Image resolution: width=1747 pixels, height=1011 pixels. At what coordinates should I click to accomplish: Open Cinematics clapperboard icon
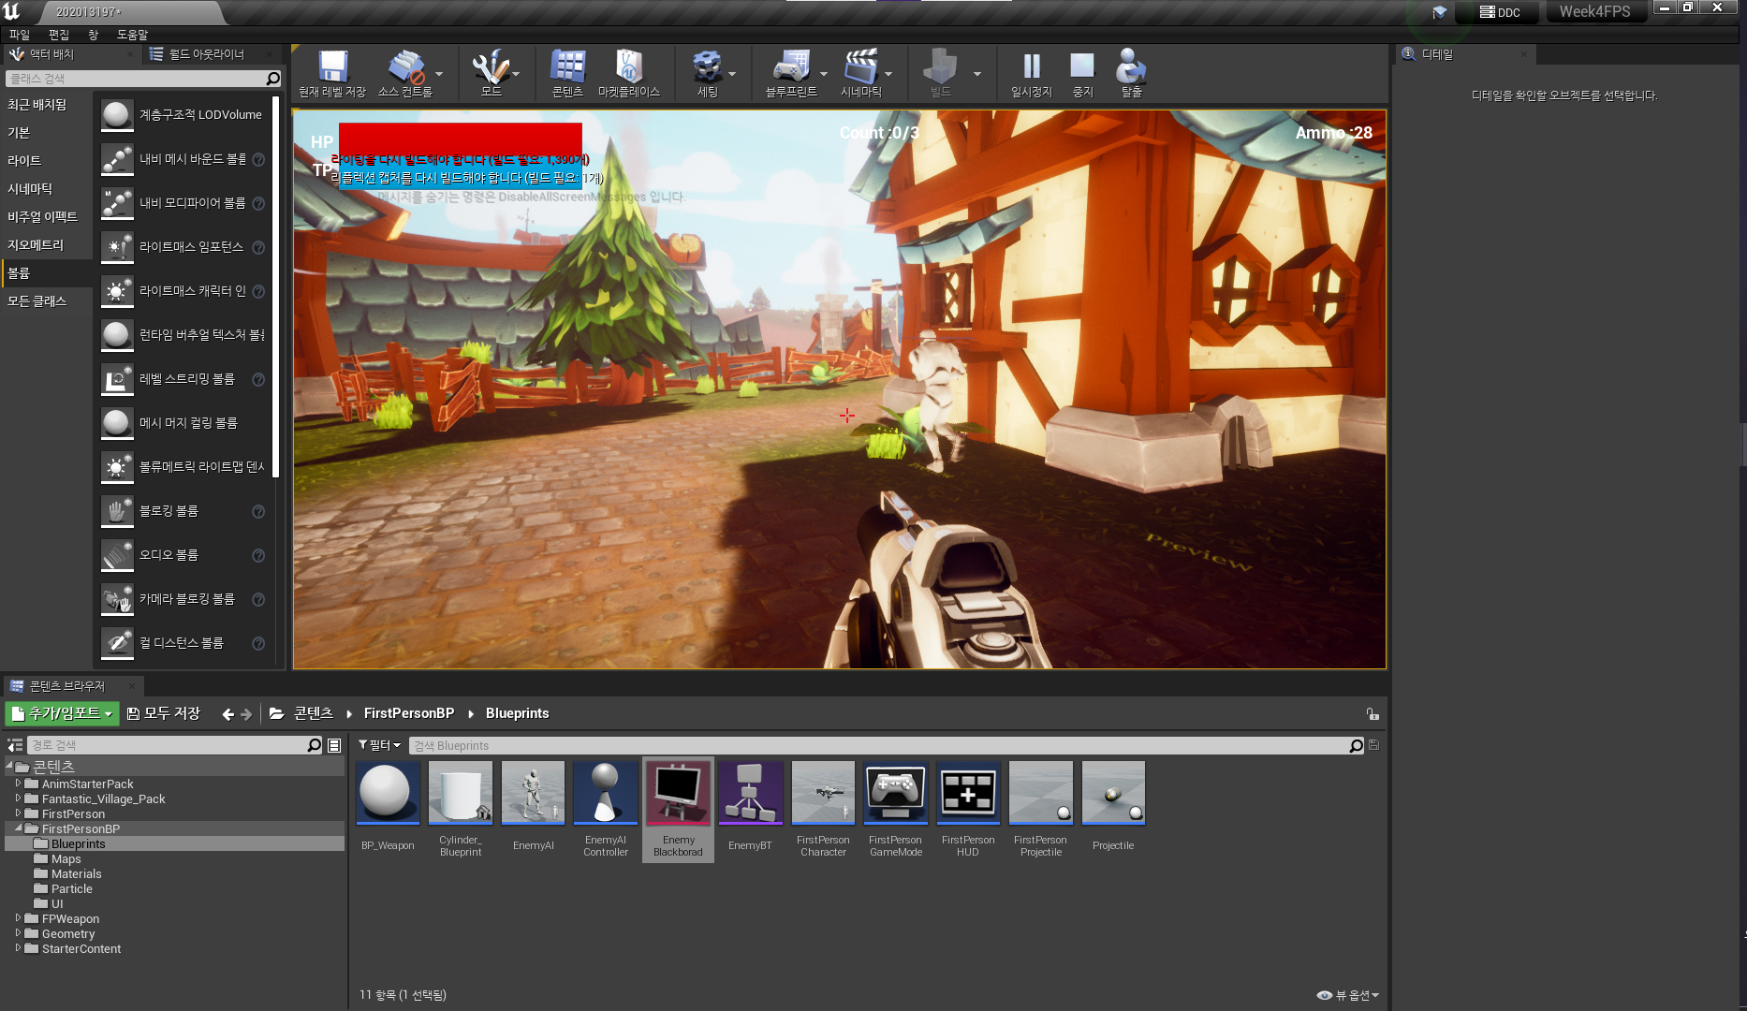860,73
